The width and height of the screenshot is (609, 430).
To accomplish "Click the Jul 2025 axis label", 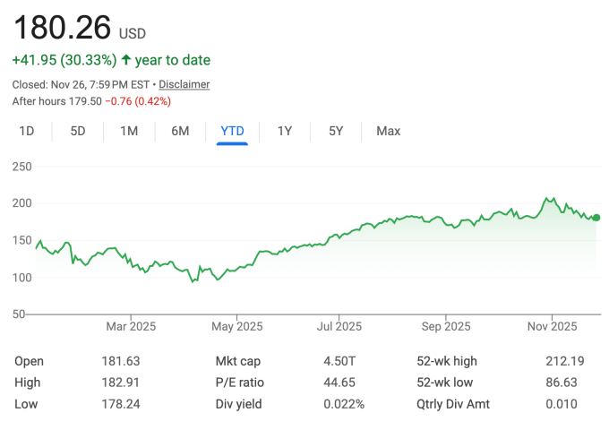I will pos(340,326).
